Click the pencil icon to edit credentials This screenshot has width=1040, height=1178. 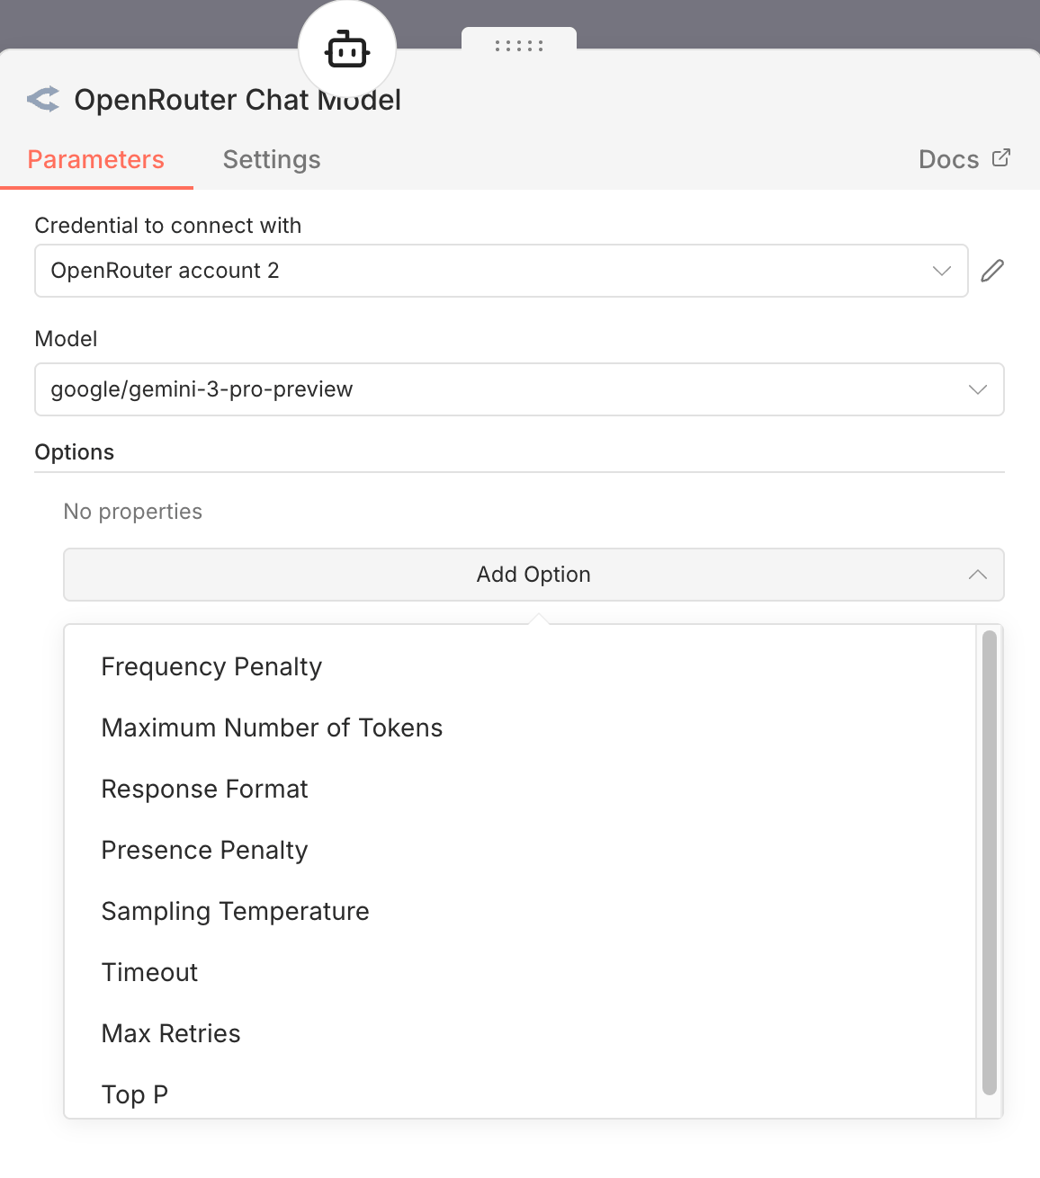993,270
